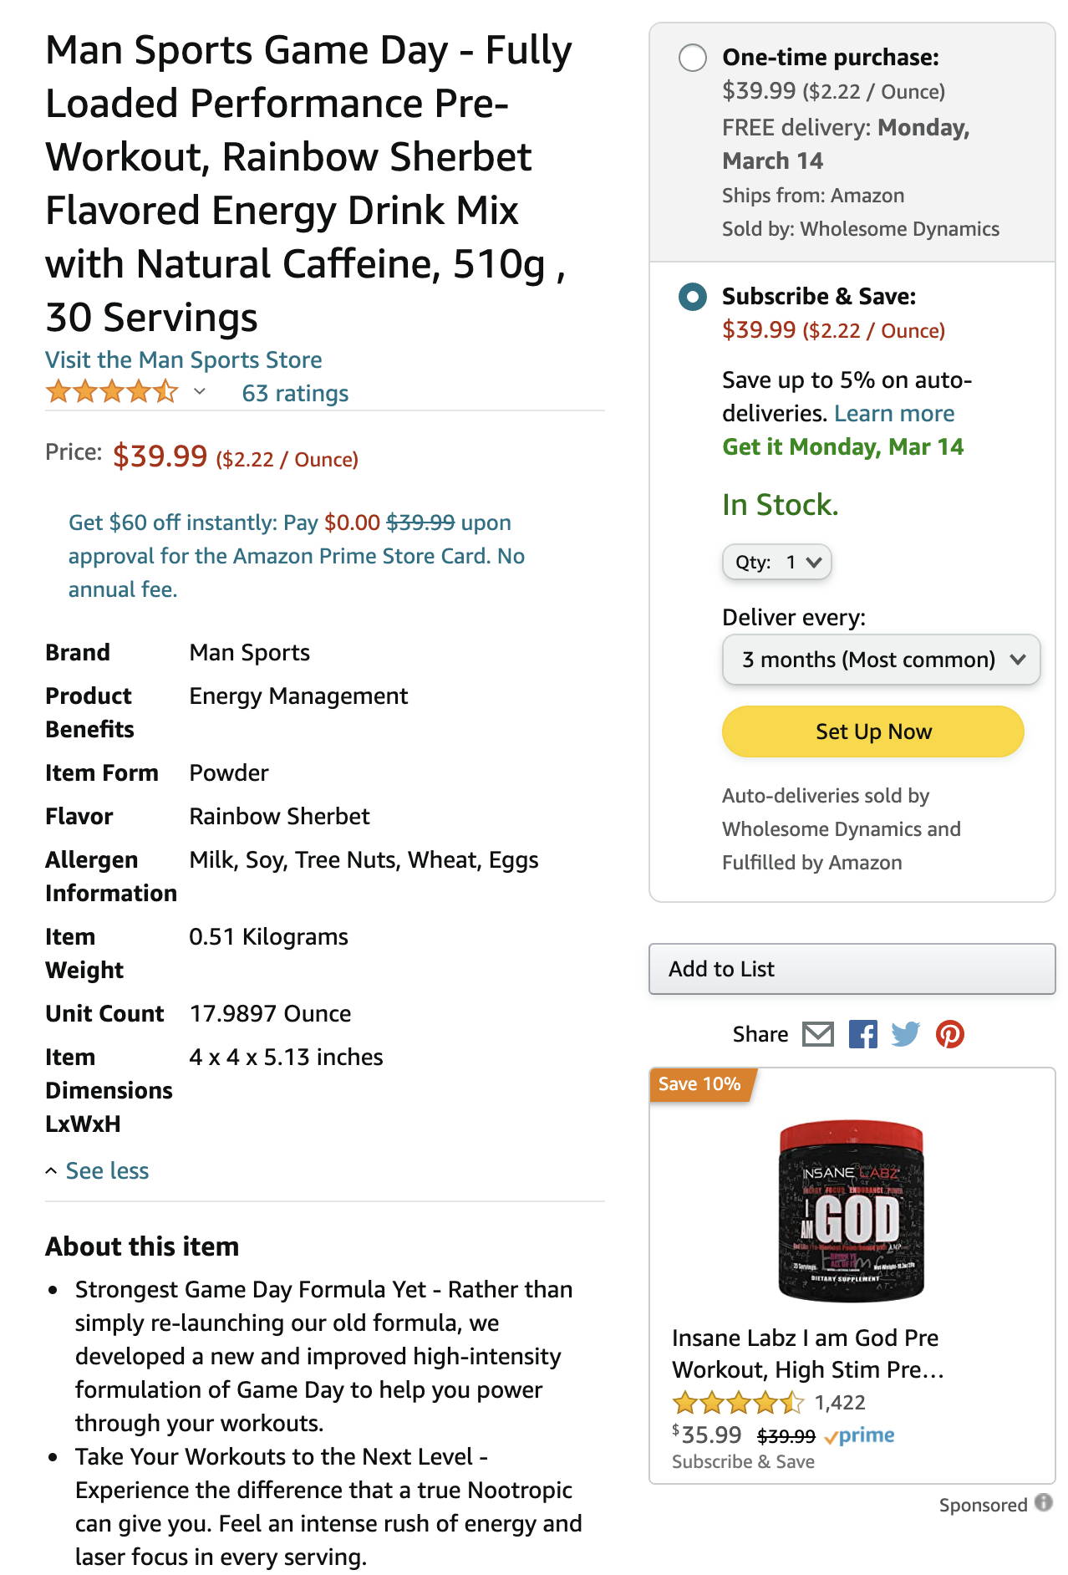This screenshot has height=1575, width=1068.
Task: Select One-time purchase radio option
Action: click(x=693, y=58)
